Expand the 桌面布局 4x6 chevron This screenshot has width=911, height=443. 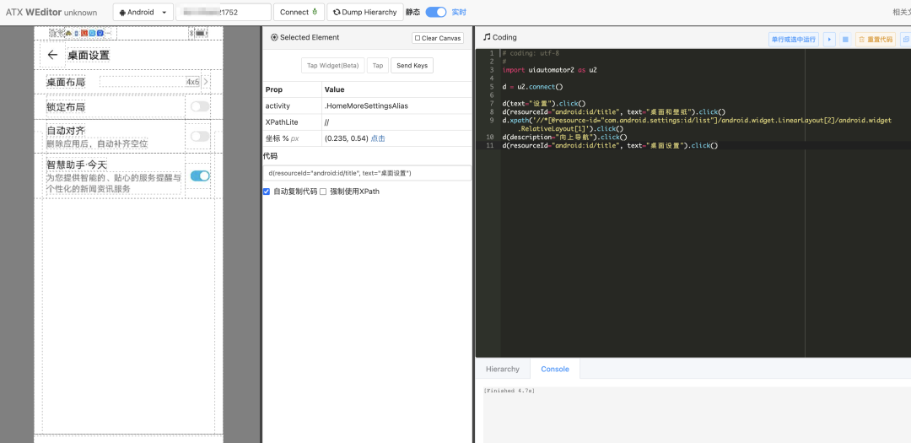click(x=206, y=82)
